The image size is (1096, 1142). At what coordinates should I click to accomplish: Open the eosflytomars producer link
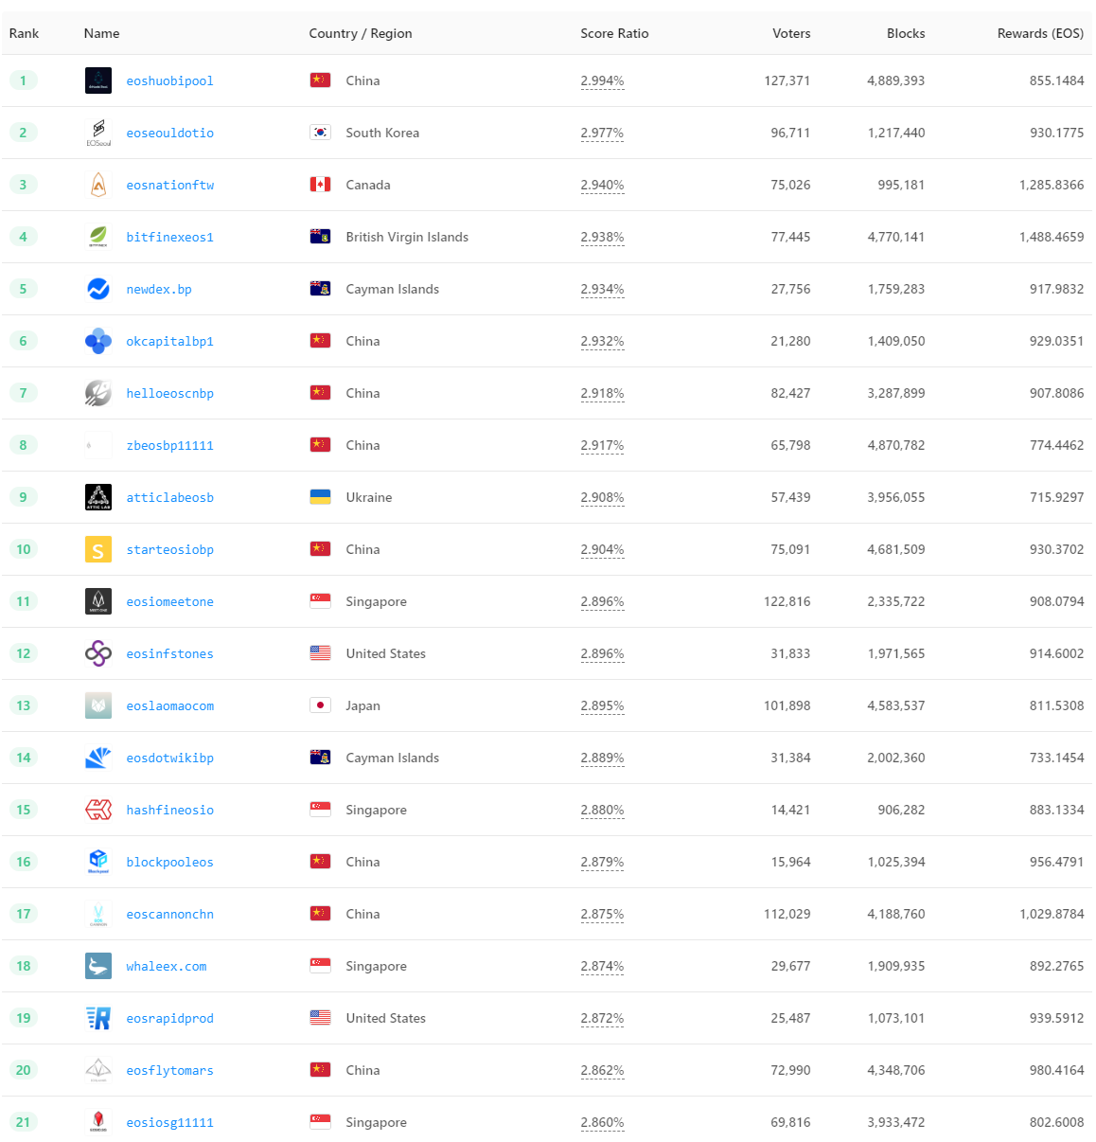point(170,1071)
